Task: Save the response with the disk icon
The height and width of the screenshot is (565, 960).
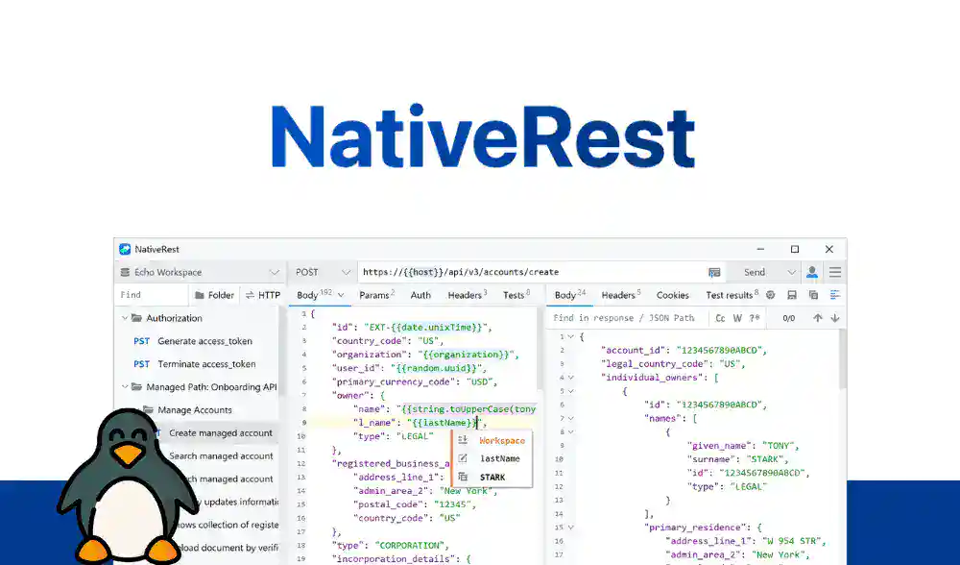Action: (x=792, y=295)
